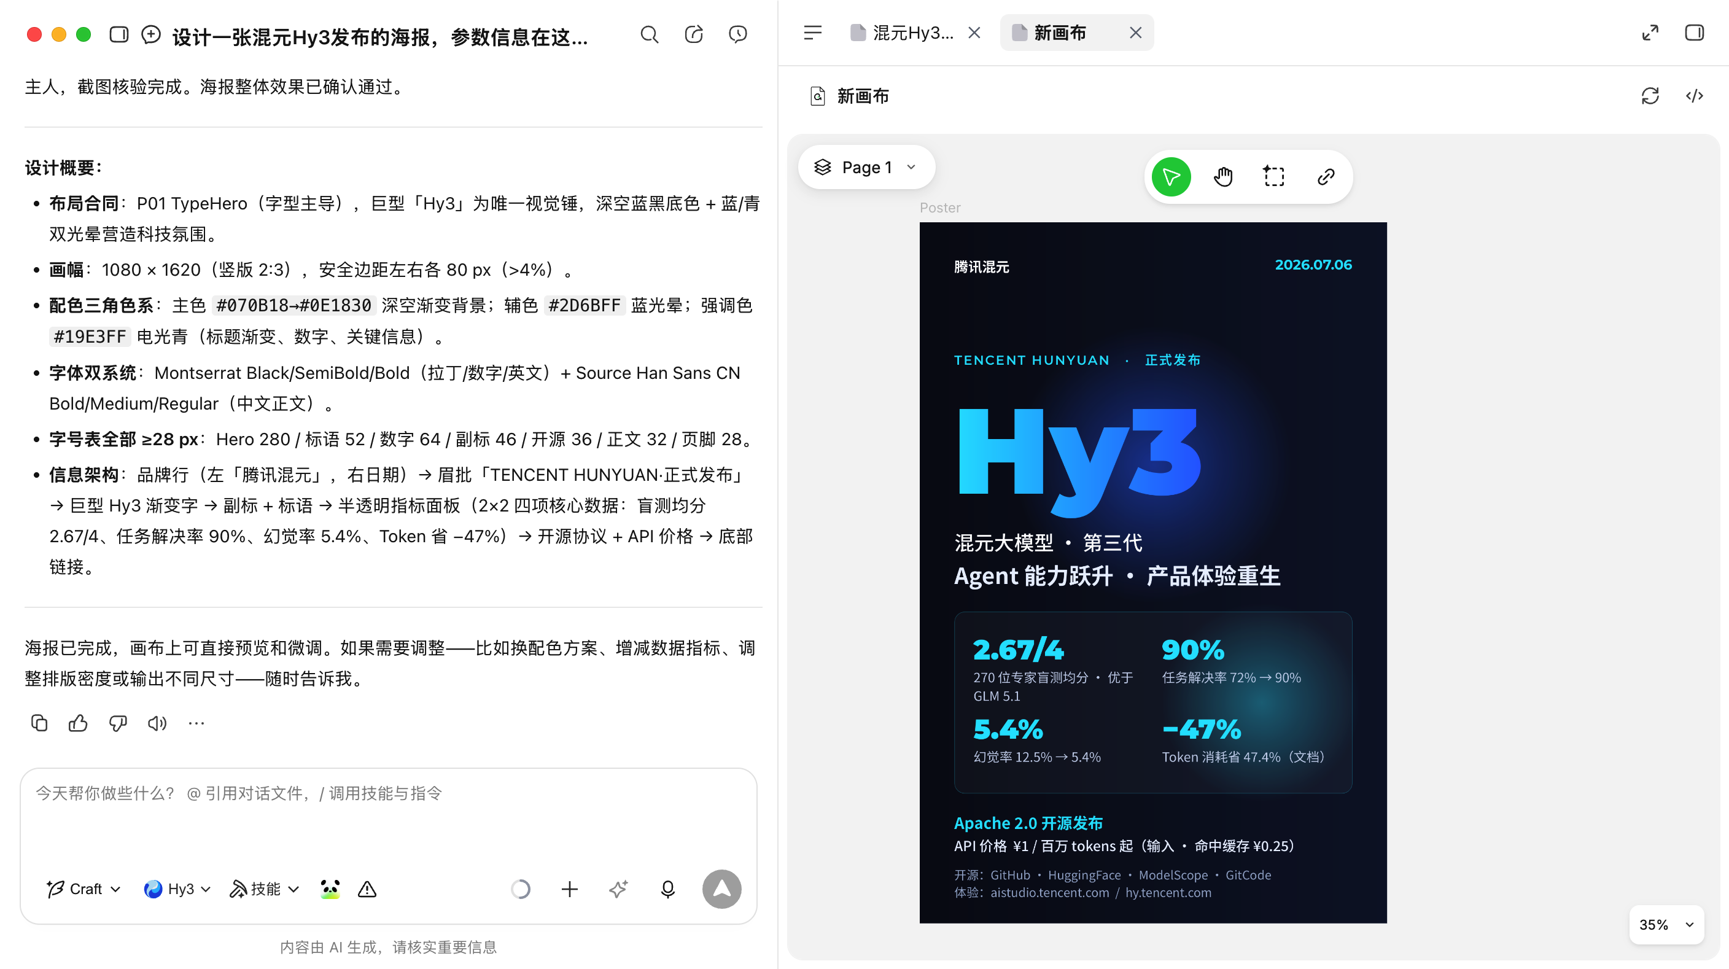The image size is (1729, 969).
Task: Select the Poster frame label
Action: 939,208
